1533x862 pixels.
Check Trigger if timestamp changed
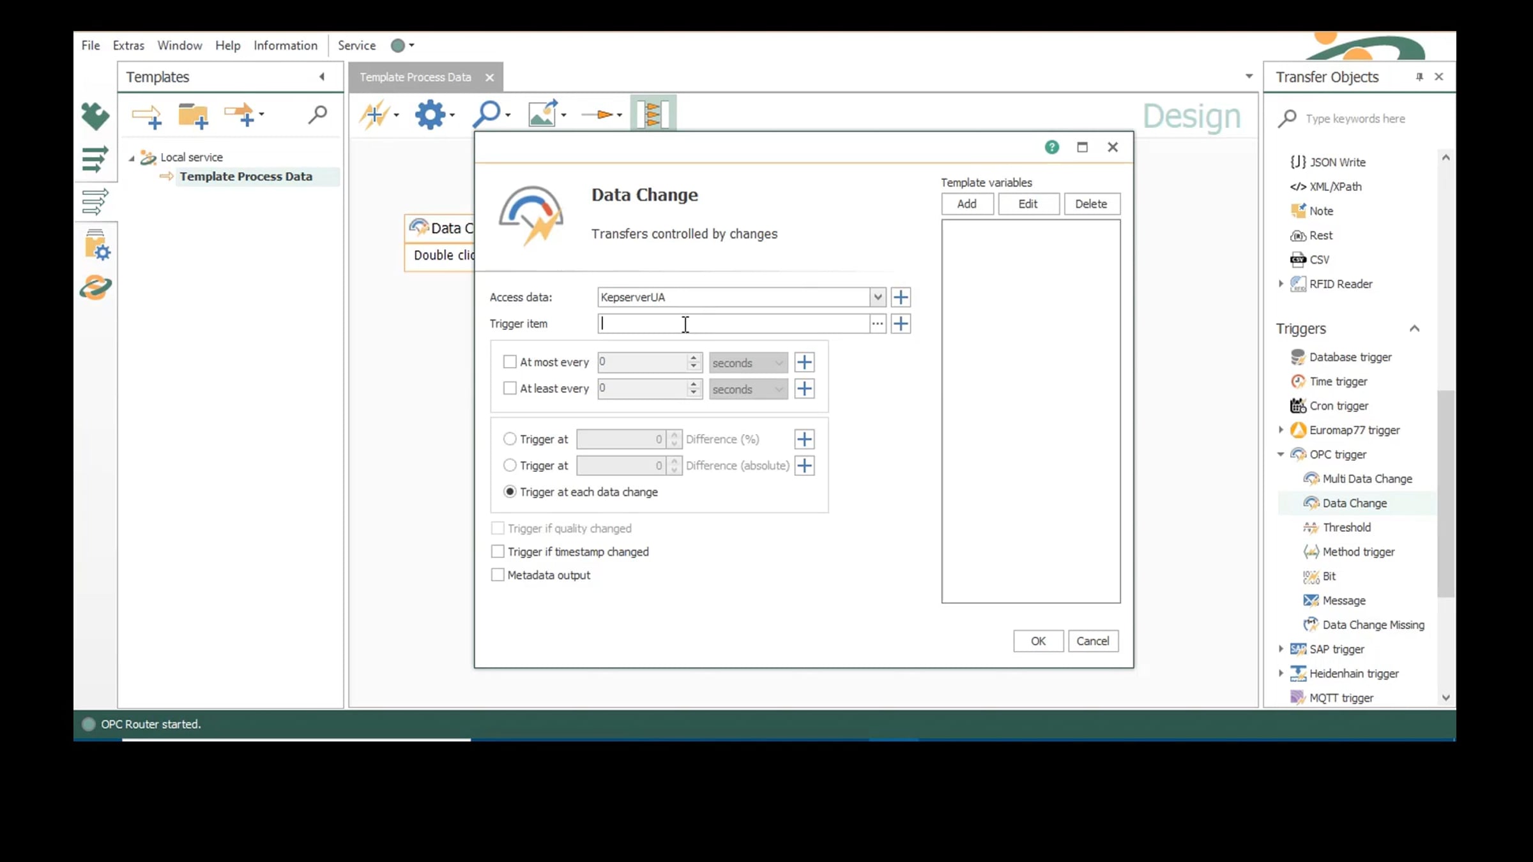[x=498, y=552]
